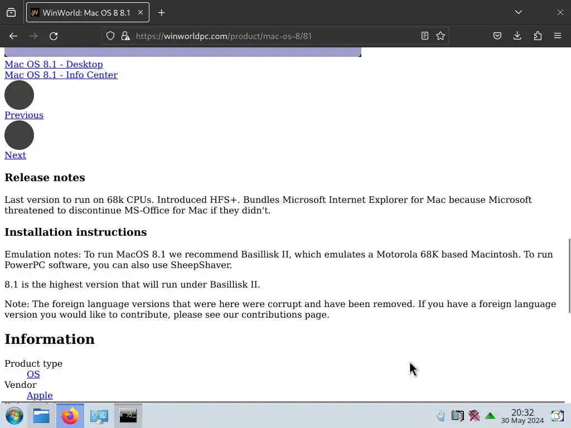
Task: Open the Mac OS 8.1 - Desktop link
Action: pos(54,65)
